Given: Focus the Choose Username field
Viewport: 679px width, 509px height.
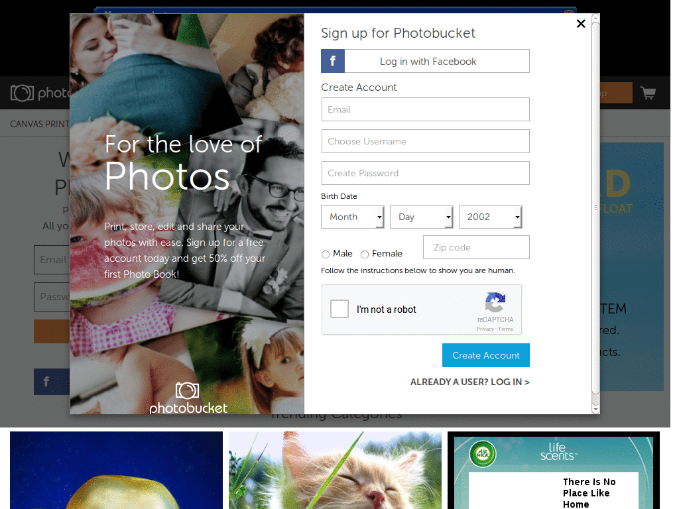Looking at the screenshot, I should 425,142.
